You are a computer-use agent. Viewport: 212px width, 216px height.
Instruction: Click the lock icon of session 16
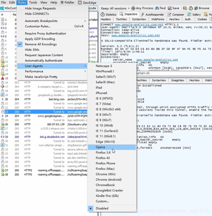point(3,82)
